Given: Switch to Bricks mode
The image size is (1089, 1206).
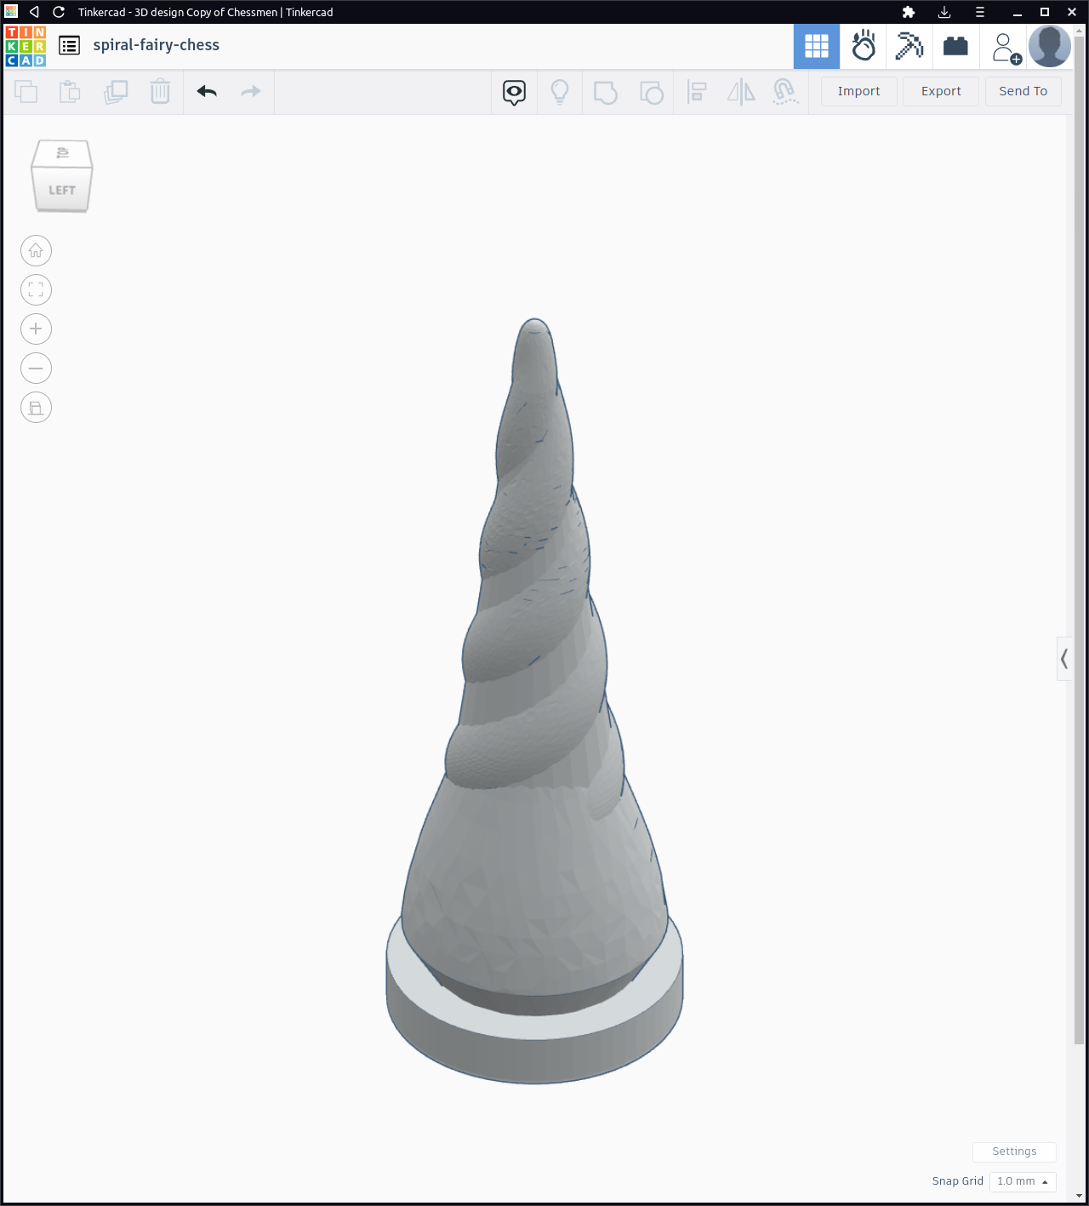Looking at the screenshot, I should click(x=955, y=46).
